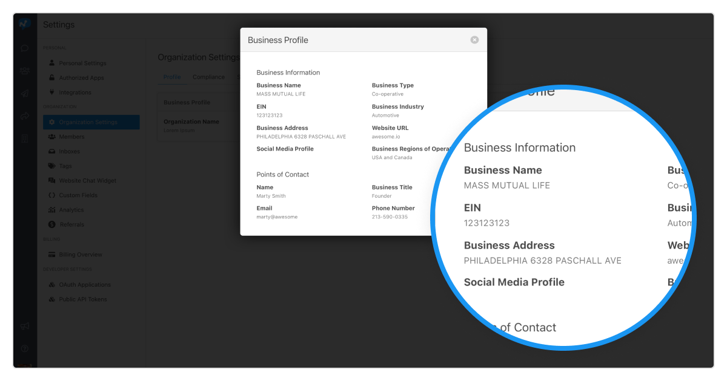The width and height of the screenshot is (727, 381).
Task: Click the Business Type field label
Action: point(393,85)
